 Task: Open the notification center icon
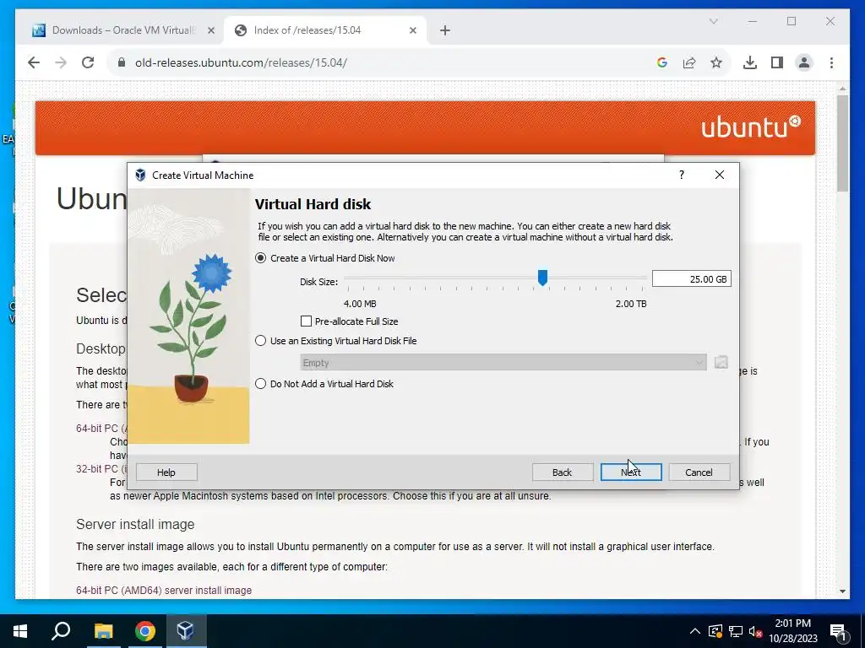tap(838, 631)
